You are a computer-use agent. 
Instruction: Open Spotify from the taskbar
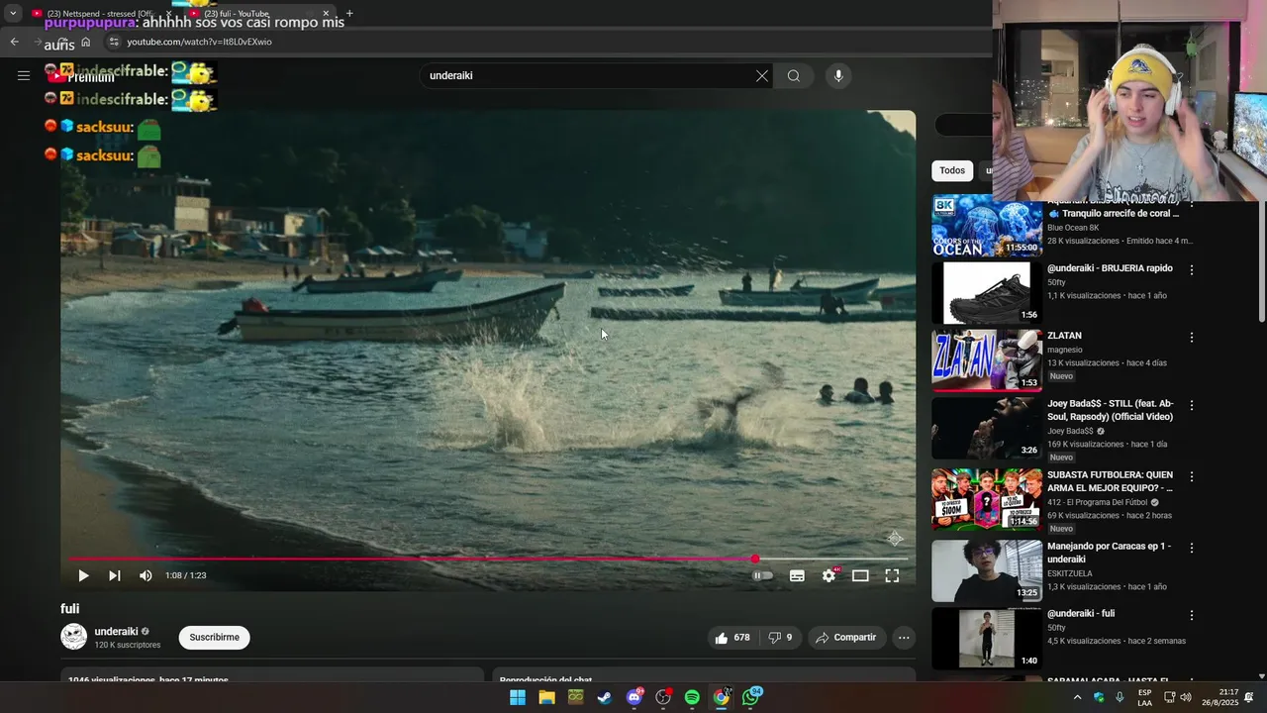click(x=692, y=697)
